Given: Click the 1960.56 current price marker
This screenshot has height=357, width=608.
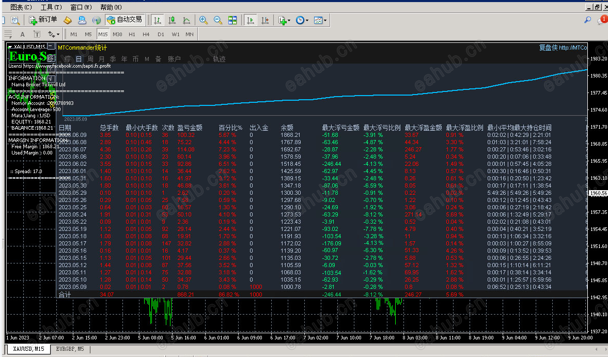Looking at the screenshot, I should pos(598,193).
